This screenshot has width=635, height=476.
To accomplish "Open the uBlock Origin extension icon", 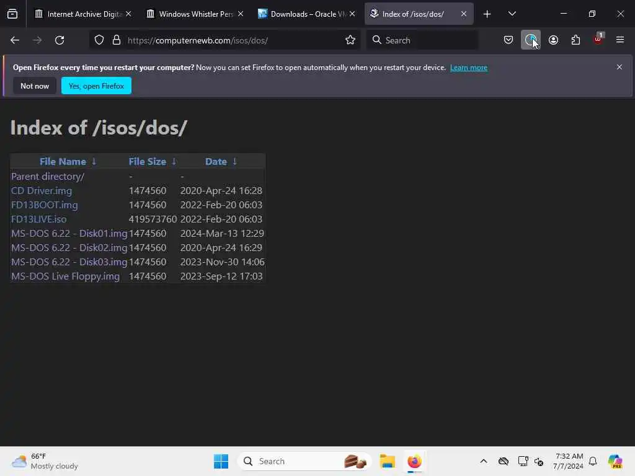I will click(598, 39).
